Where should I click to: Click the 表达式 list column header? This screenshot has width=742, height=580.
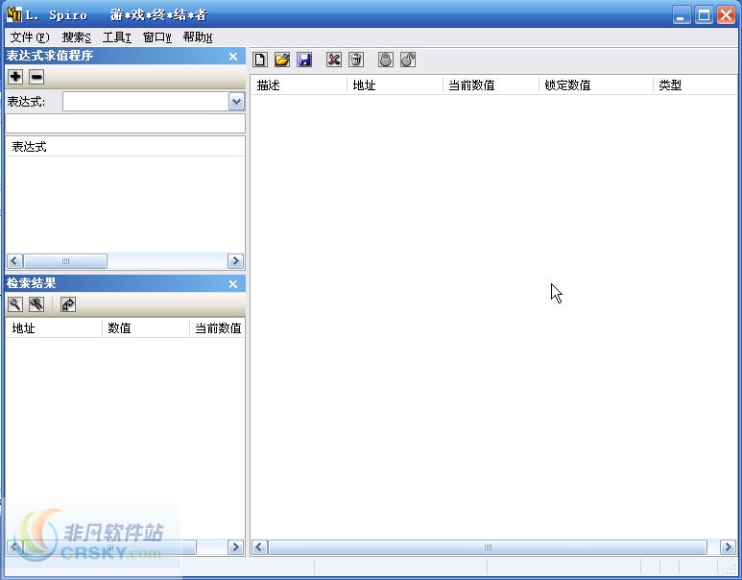click(125, 147)
